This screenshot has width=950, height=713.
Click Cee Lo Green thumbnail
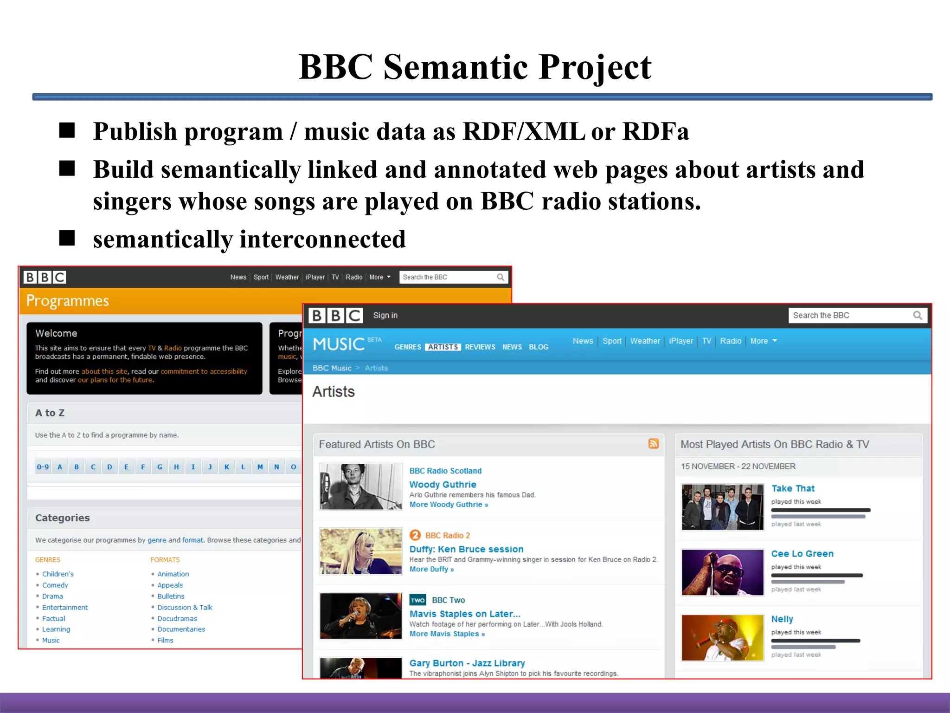pyautogui.click(x=722, y=572)
